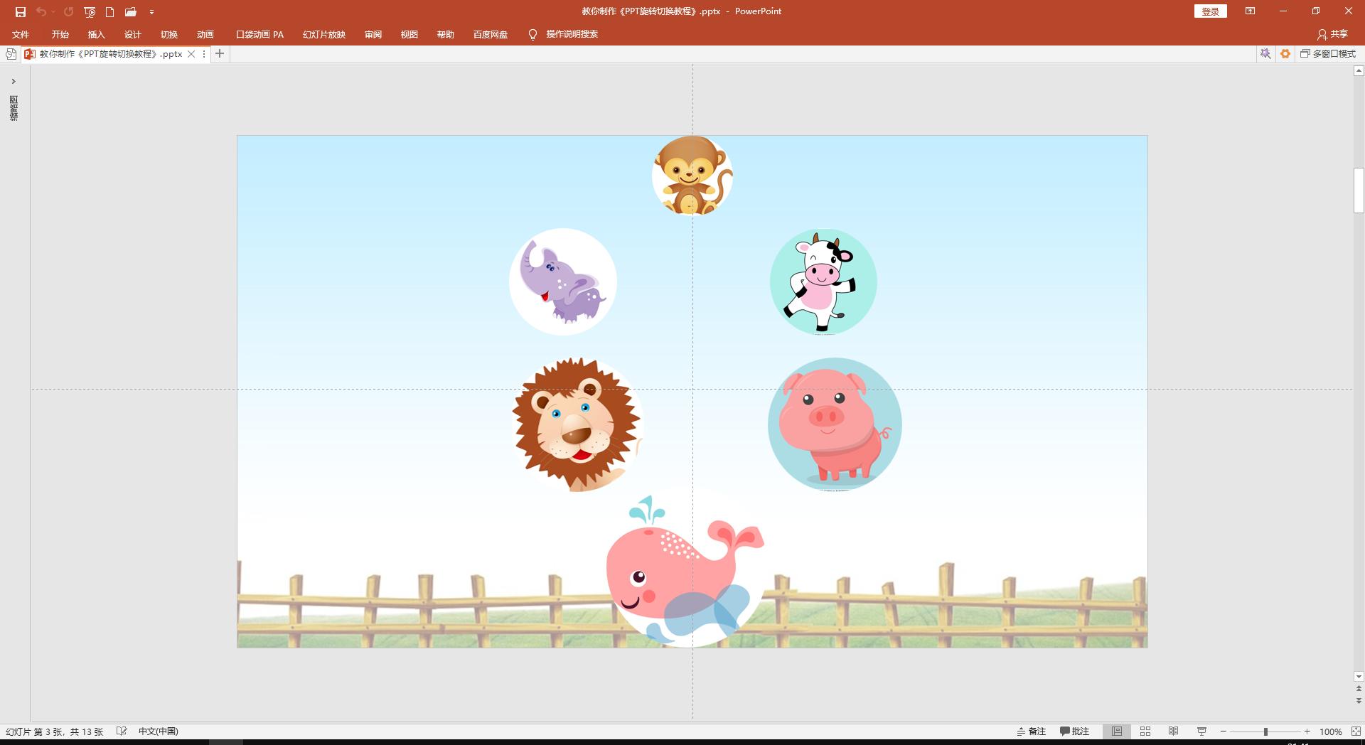
Task: Switch to the 动画 ribbon tab
Action: [x=205, y=34]
